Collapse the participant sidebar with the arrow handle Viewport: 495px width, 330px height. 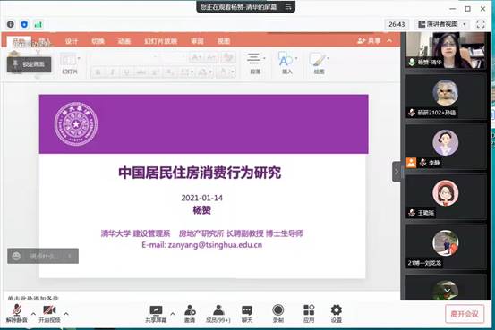pyautogui.click(x=397, y=172)
